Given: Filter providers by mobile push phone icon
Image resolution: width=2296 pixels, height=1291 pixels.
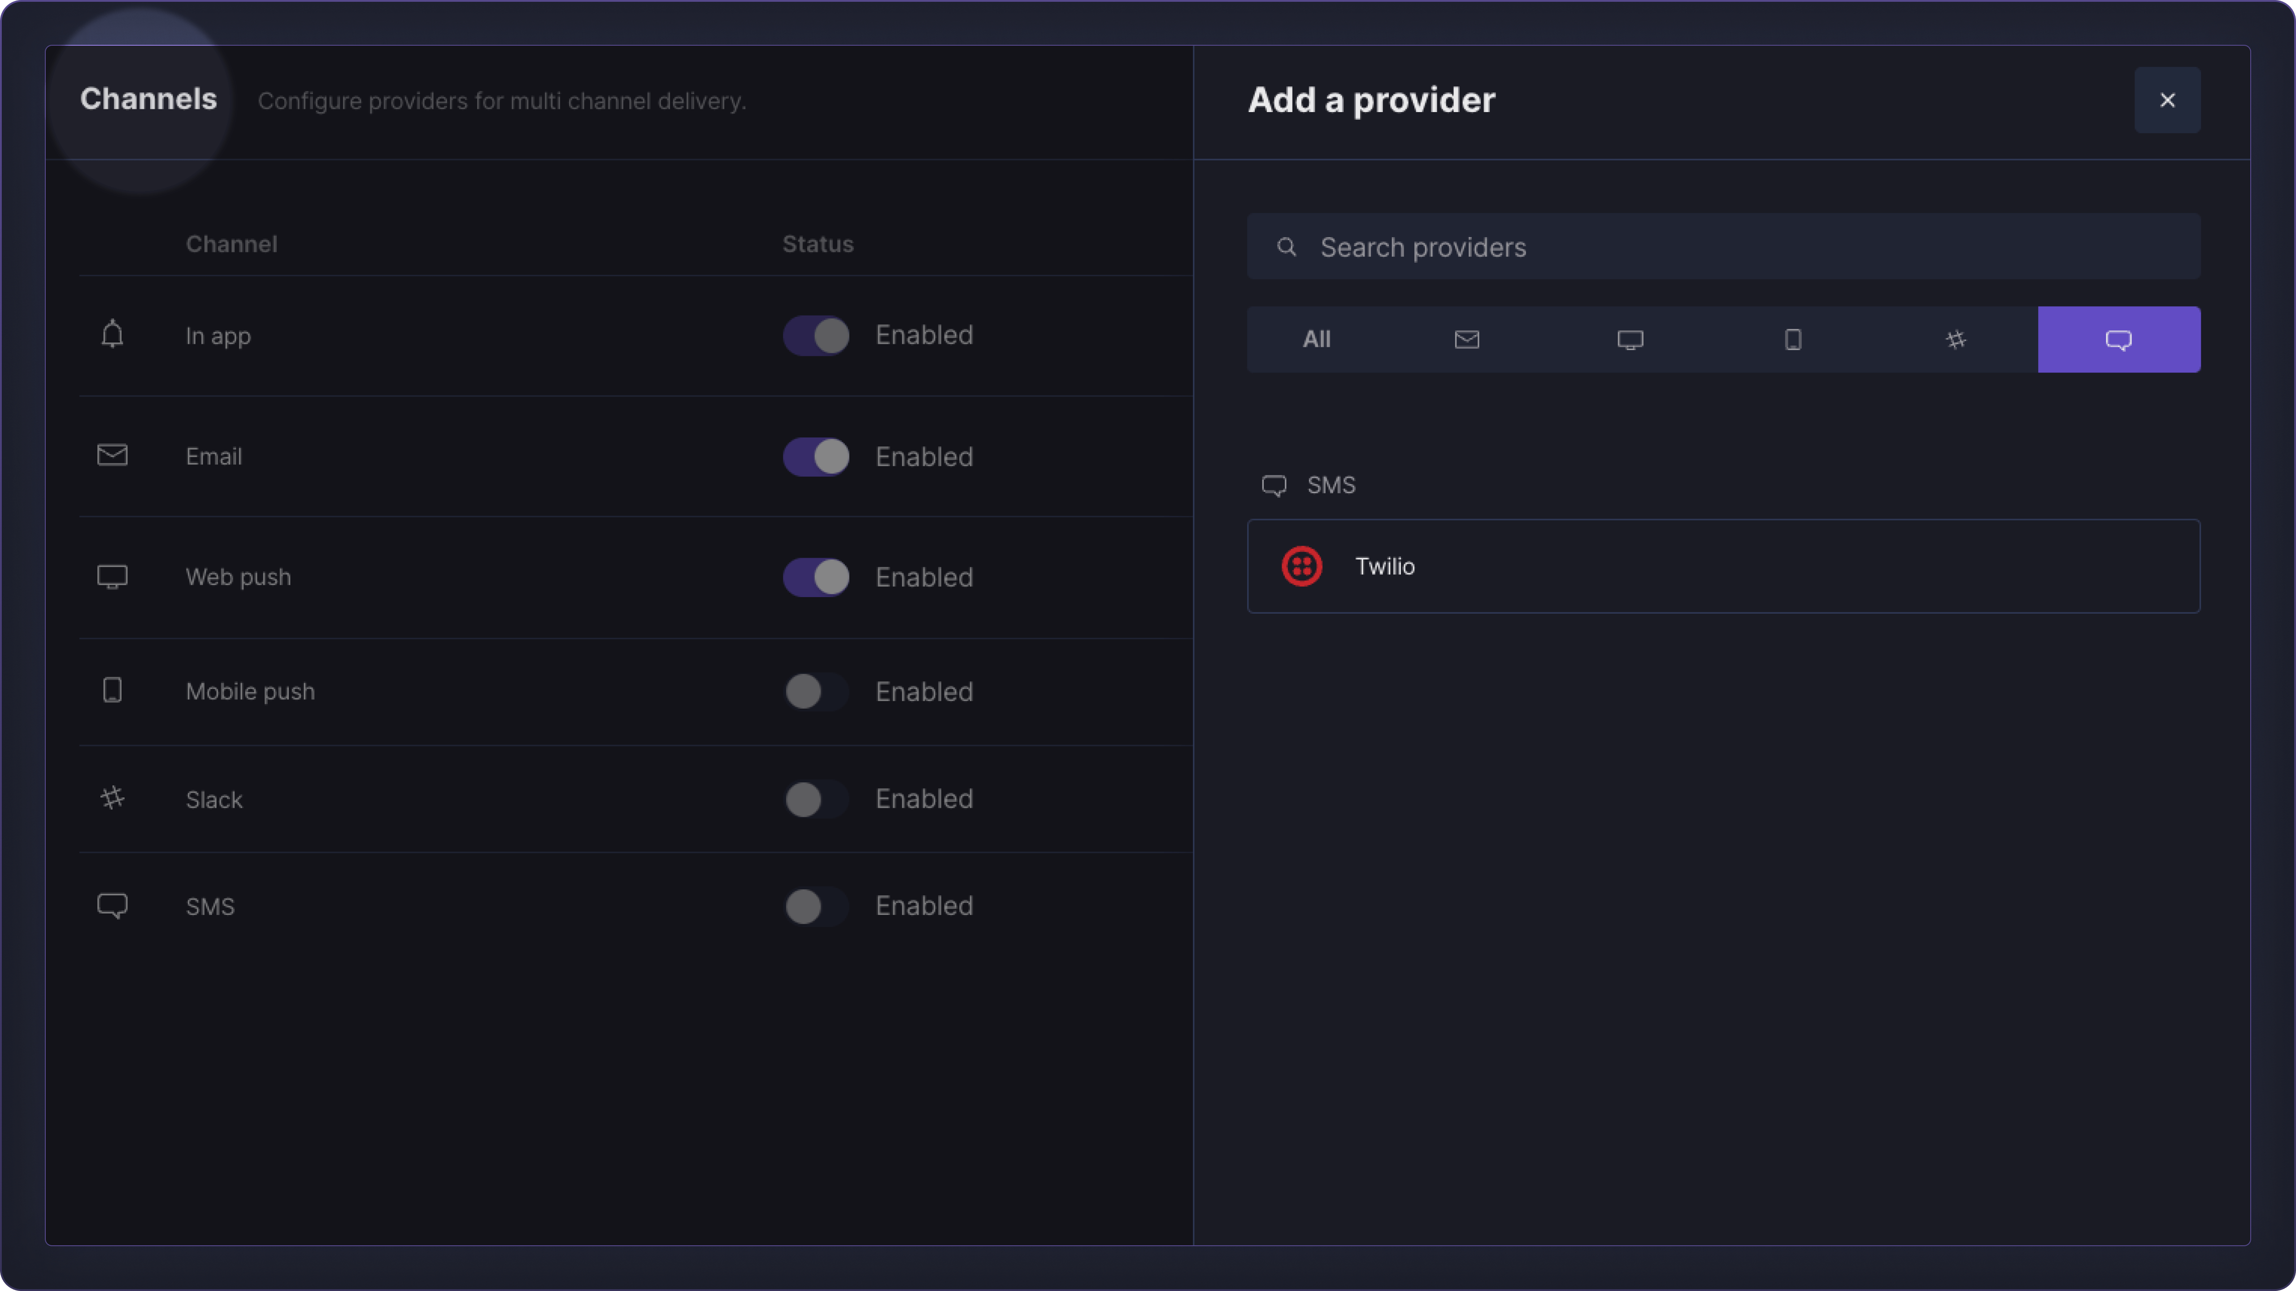Looking at the screenshot, I should (x=1792, y=339).
